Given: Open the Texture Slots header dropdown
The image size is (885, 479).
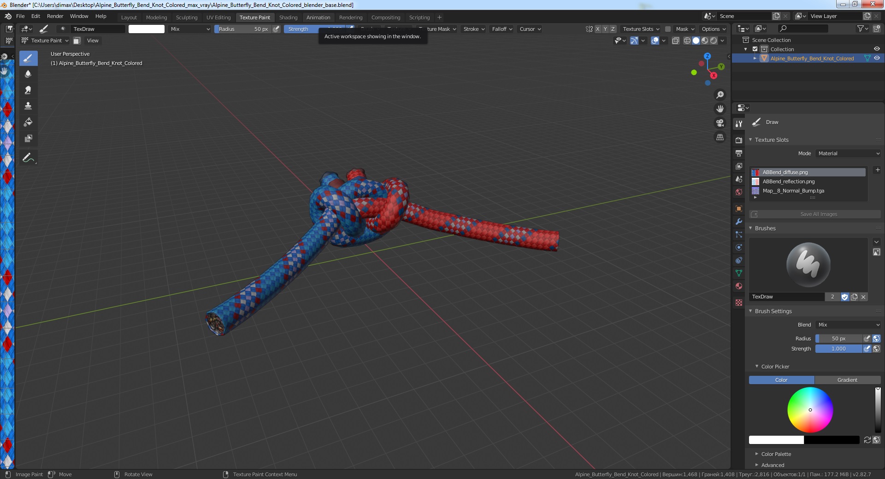Looking at the screenshot, I should (641, 29).
